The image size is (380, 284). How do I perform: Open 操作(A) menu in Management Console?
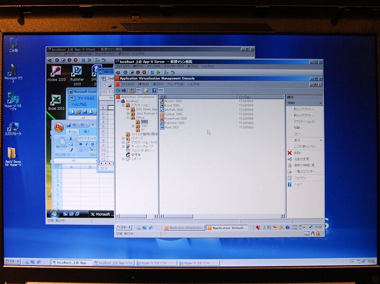pos(143,84)
